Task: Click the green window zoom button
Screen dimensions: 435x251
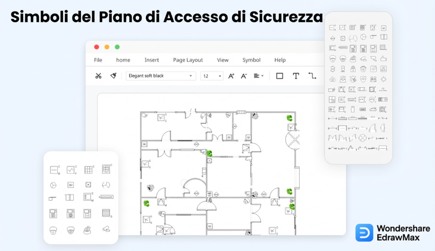Action: 117,47
